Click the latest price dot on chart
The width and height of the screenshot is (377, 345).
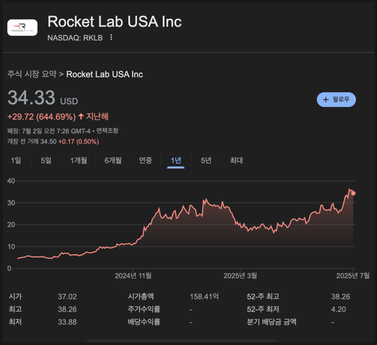[353, 193]
